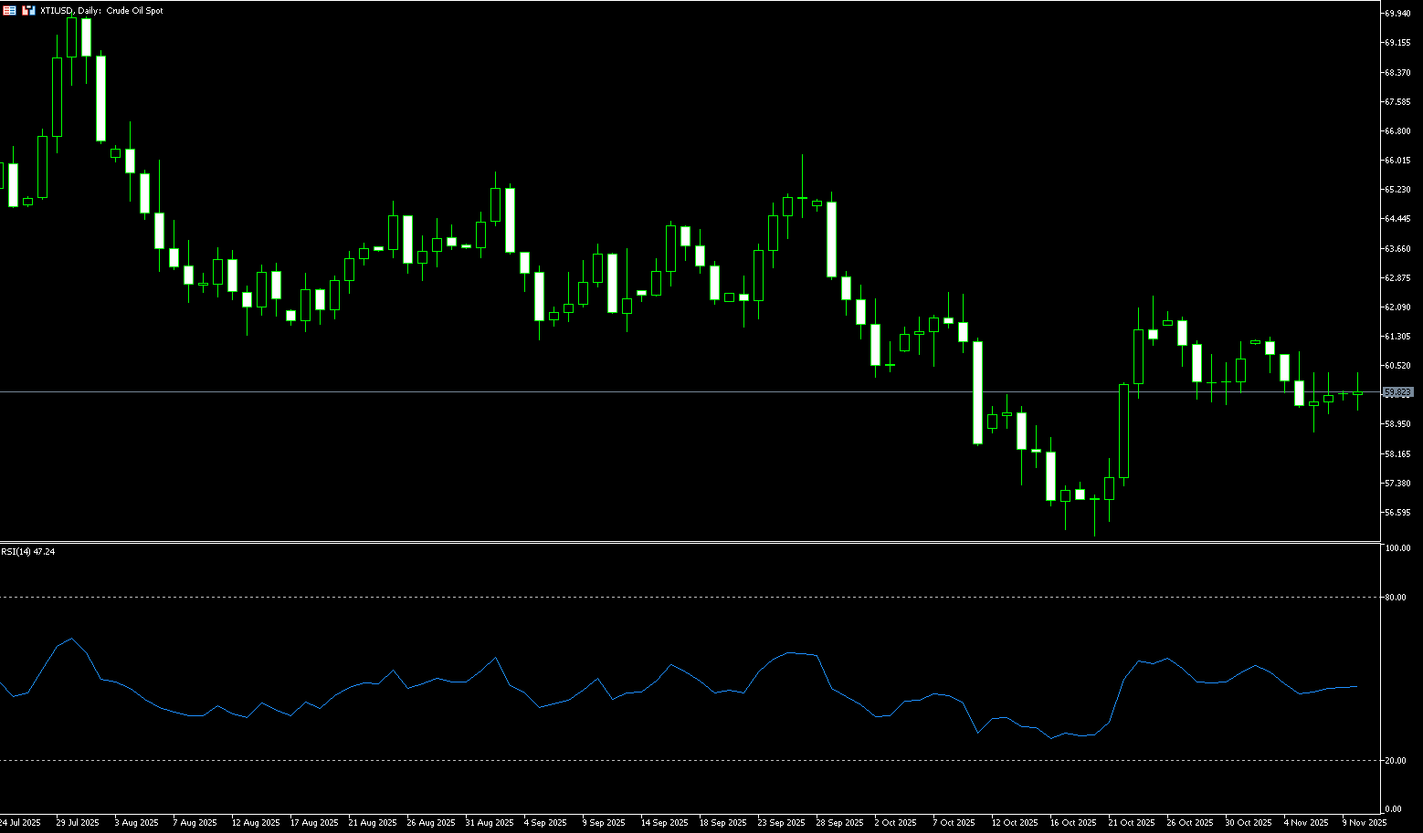This screenshot has height=833, width=1423.
Task: Click the 56.595 price scale label
Action: (1398, 513)
